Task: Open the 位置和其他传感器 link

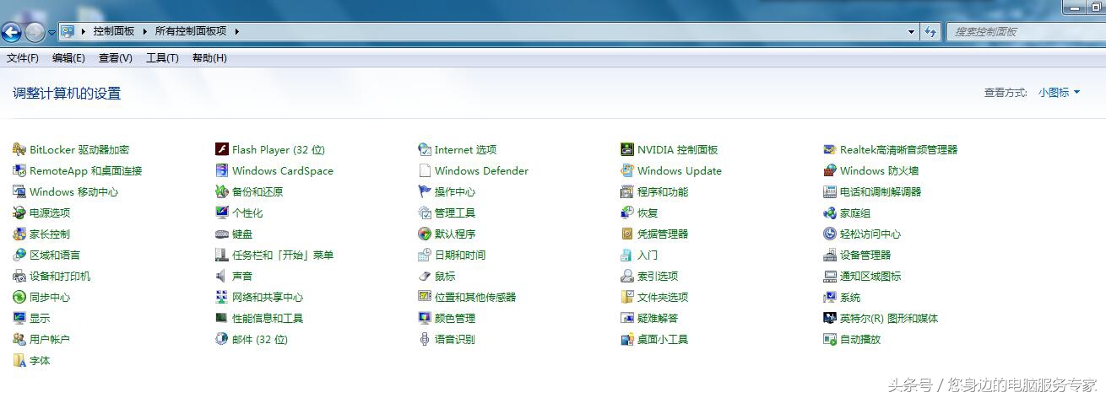Action: click(x=475, y=297)
